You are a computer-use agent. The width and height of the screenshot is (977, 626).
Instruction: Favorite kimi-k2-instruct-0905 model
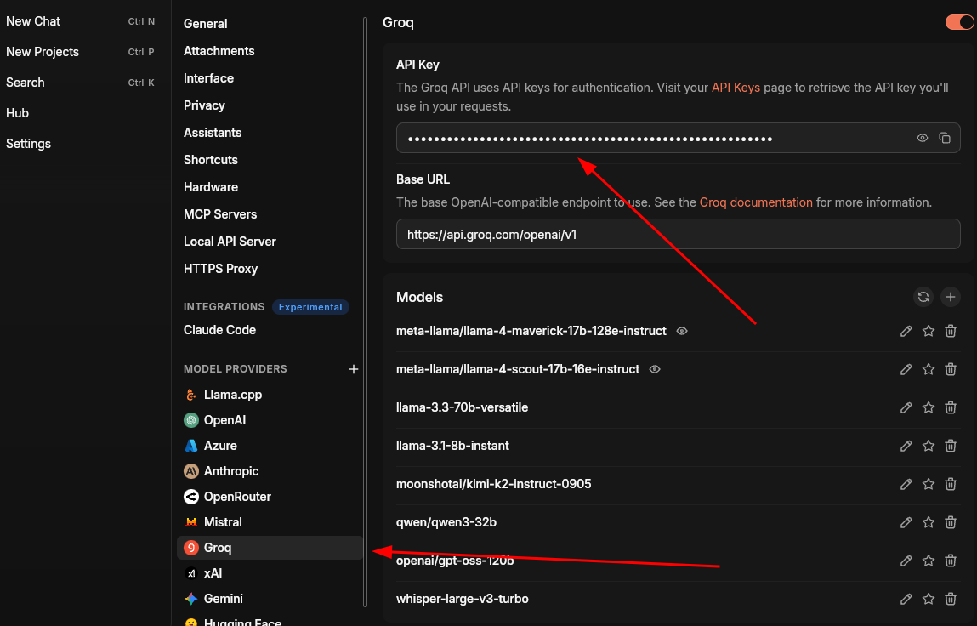929,485
